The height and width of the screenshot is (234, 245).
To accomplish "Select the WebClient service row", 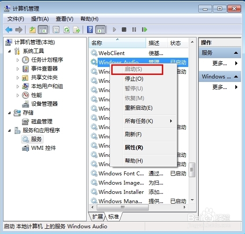I will (139, 53).
